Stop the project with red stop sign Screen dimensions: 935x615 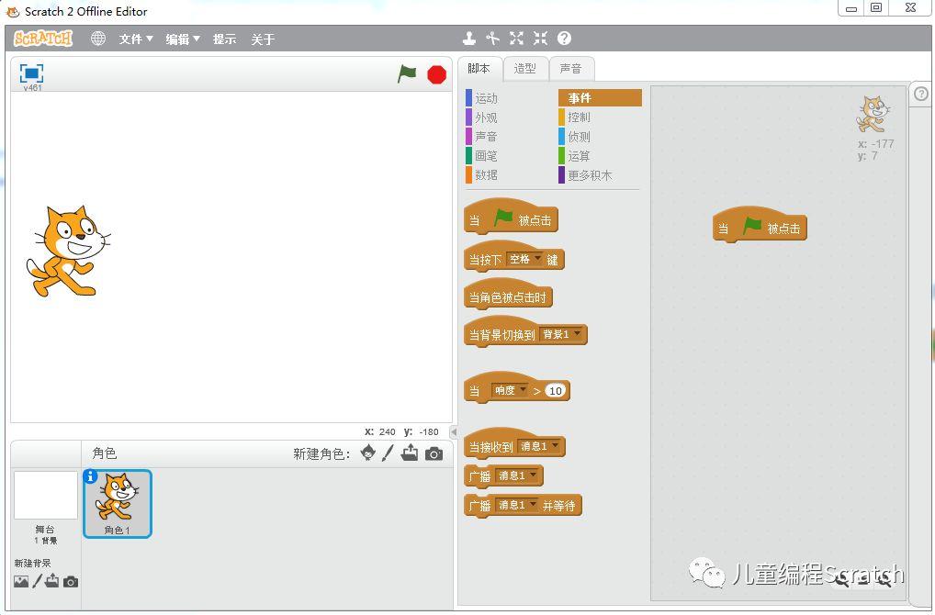(436, 74)
